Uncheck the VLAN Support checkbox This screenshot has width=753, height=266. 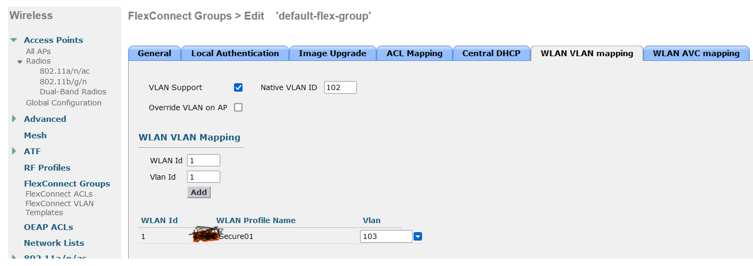238,87
